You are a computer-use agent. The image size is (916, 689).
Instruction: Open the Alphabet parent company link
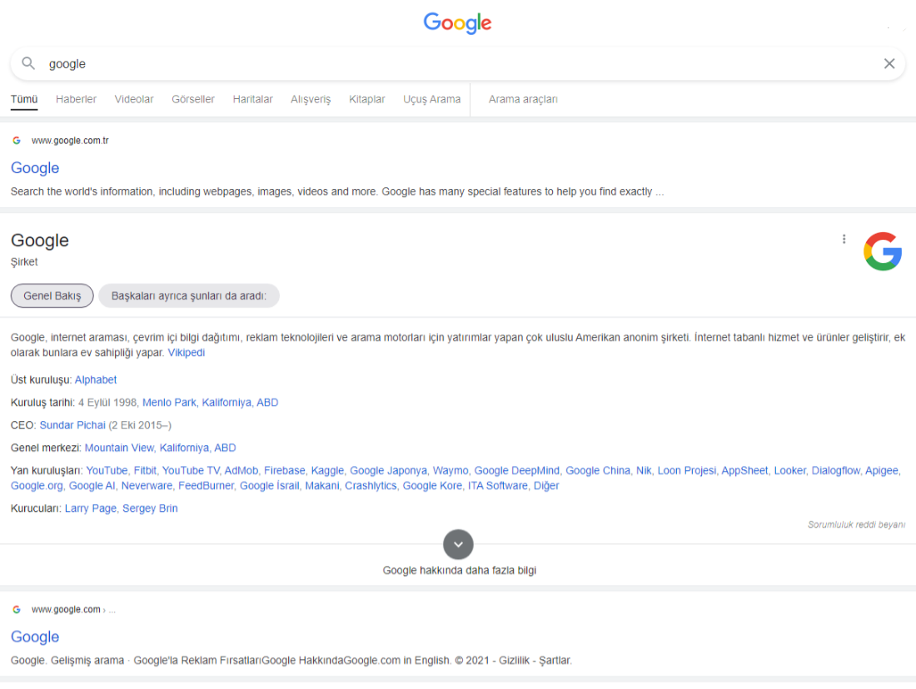pos(96,379)
